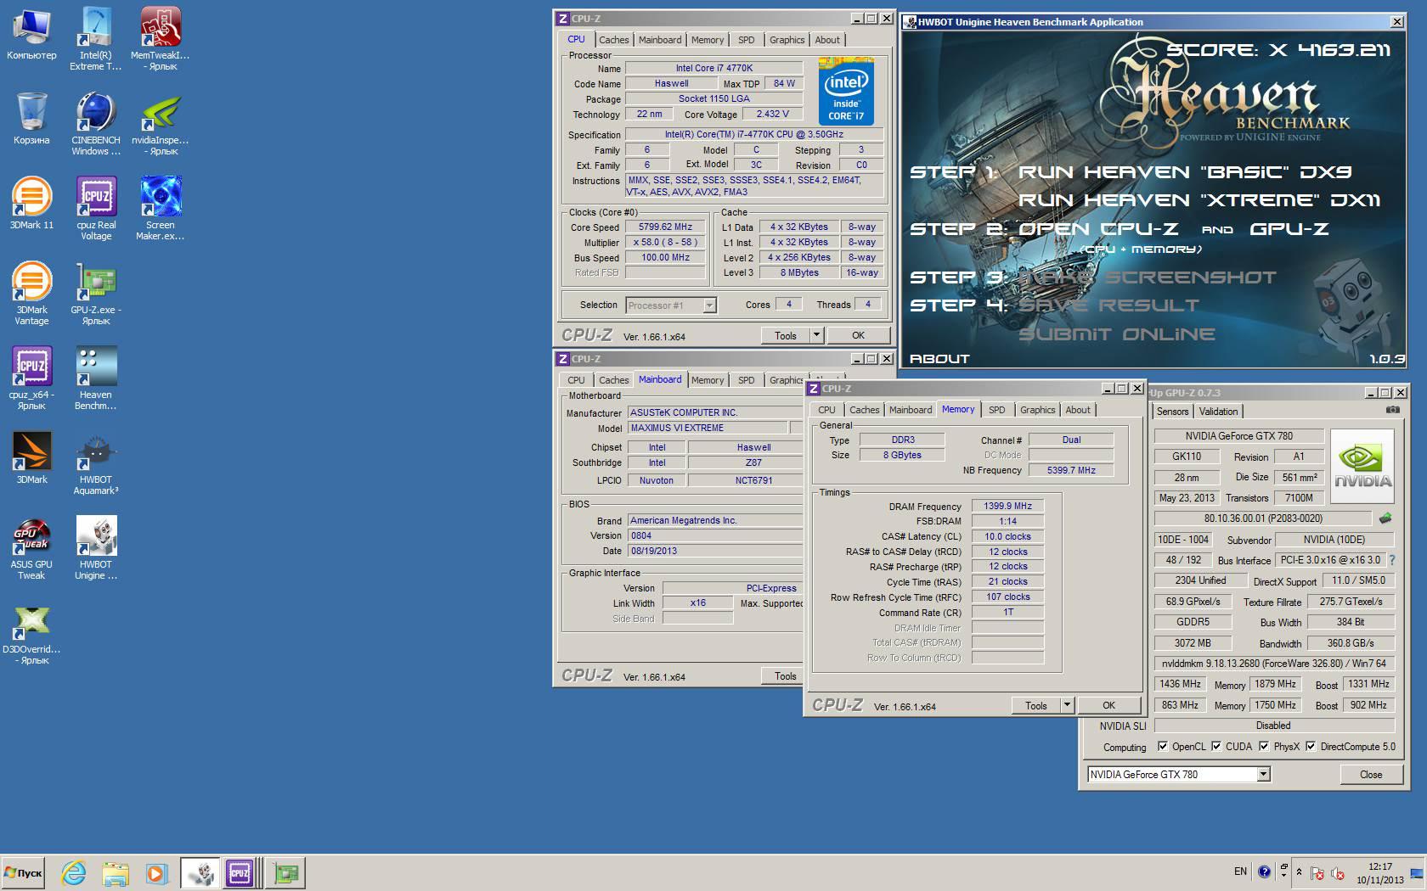Image resolution: width=1427 pixels, height=891 pixels.
Task: Open the Корзина recycle bin
Action: [31, 119]
